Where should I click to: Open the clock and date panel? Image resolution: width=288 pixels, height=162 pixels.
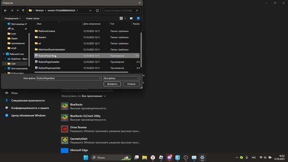pos(279,157)
